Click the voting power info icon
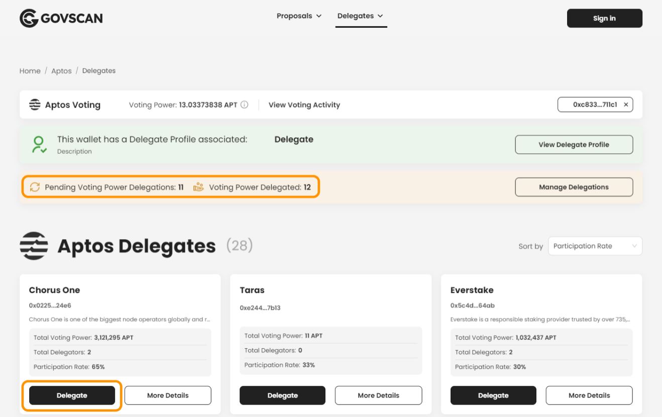Screen dimensions: 662x417 [x=245, y=105]
